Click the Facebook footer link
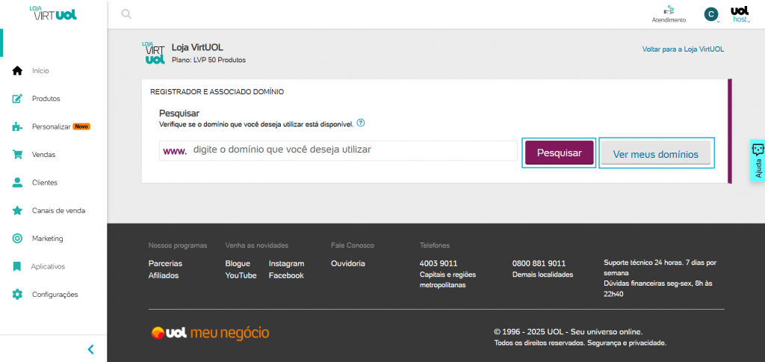The width and height of the screenshot is (765, 362). [286, 275]
